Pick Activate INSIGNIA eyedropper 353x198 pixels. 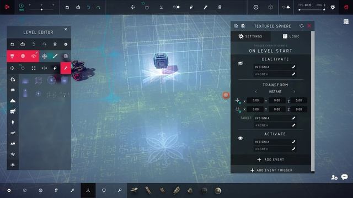[293, 142]
